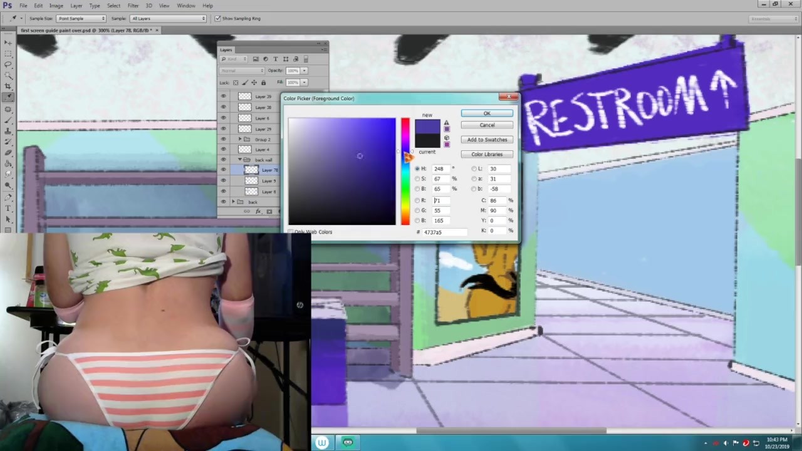Open the Window menu
Screen dimensions: 802x451
point(185,6)
